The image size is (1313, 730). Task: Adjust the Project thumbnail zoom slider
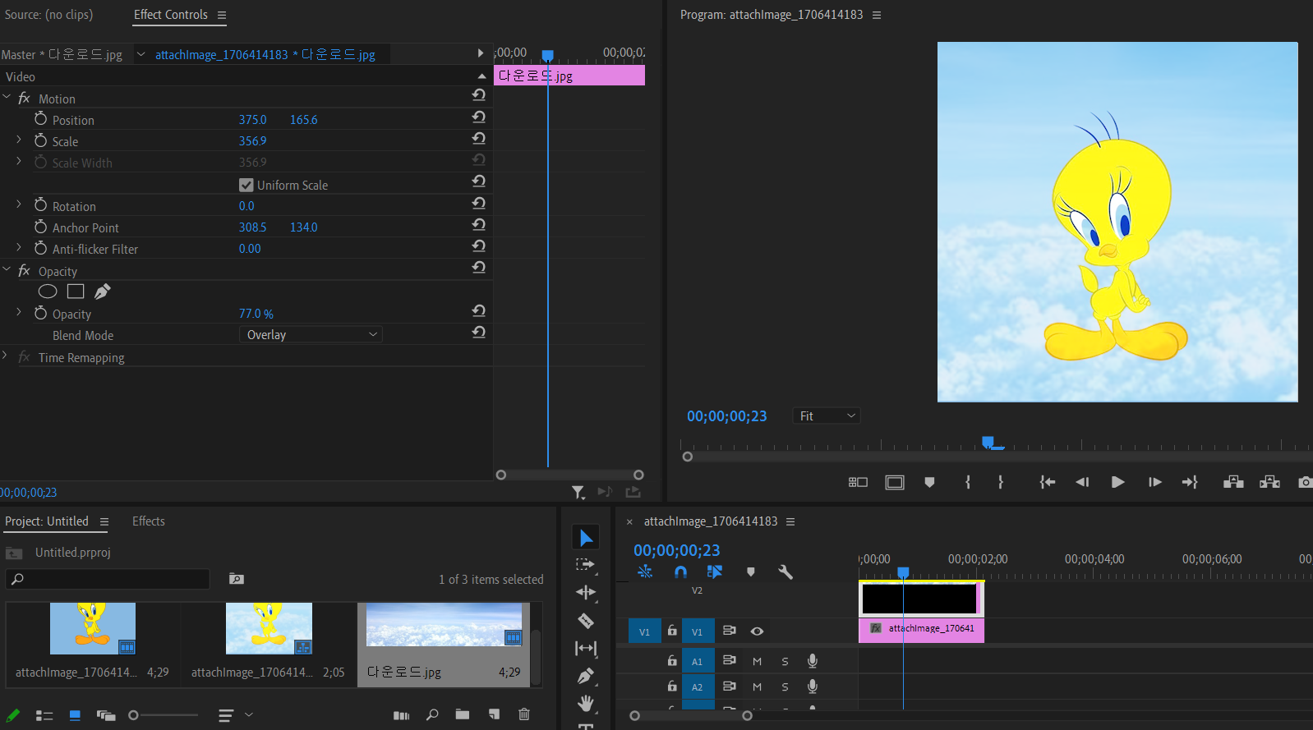[133, 715]
